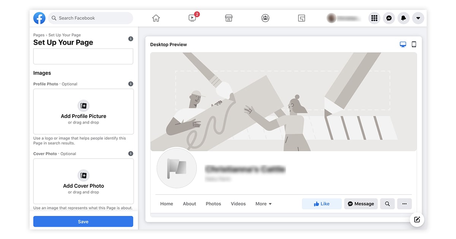Switch to desktop preview mode

pyautogui.click(x=403, y=44)
